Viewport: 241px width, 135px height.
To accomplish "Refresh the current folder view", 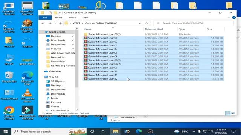I will 146,23.
